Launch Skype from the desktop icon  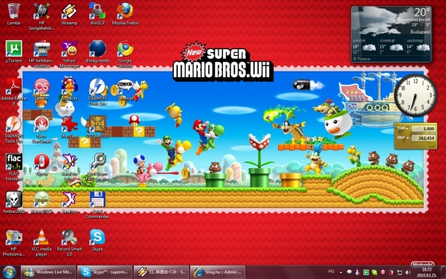[97, 240]
